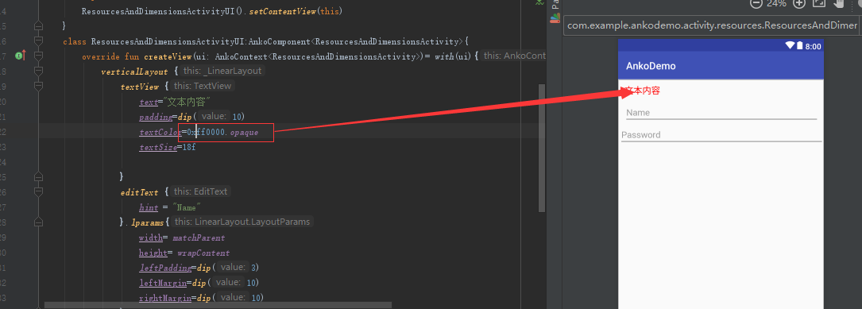The image size is (862, 309).
Task: Collapse the textView block fold marker
Action: pyautogui.click(x=38, y=86)
